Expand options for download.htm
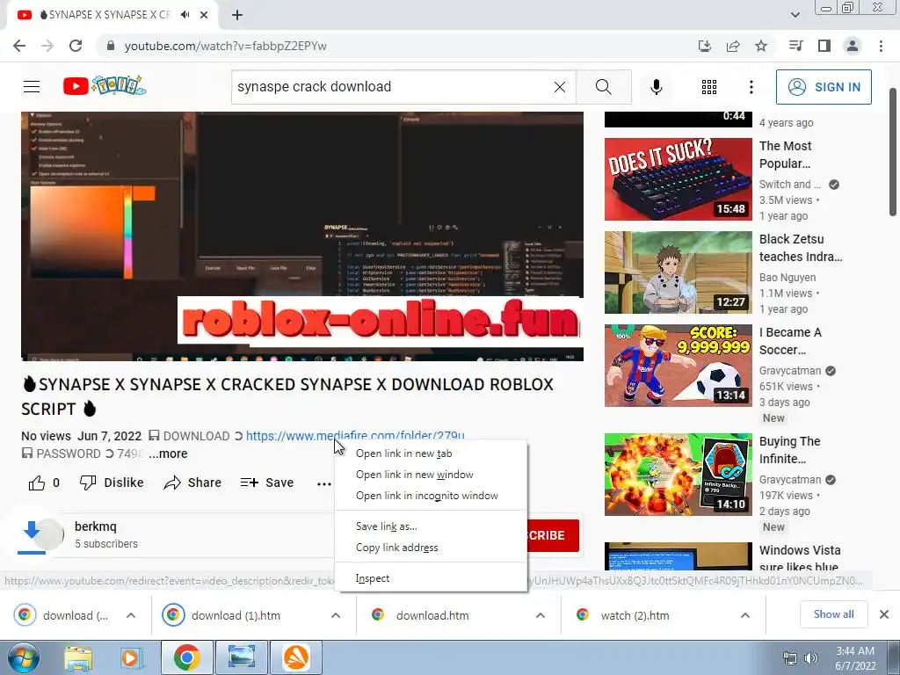Screen dimensions: 900x675 click(x=541, y=615)
